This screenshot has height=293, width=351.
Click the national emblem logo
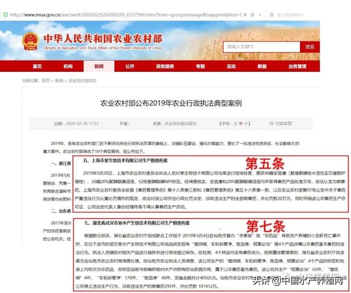click(x=31, y=42)
